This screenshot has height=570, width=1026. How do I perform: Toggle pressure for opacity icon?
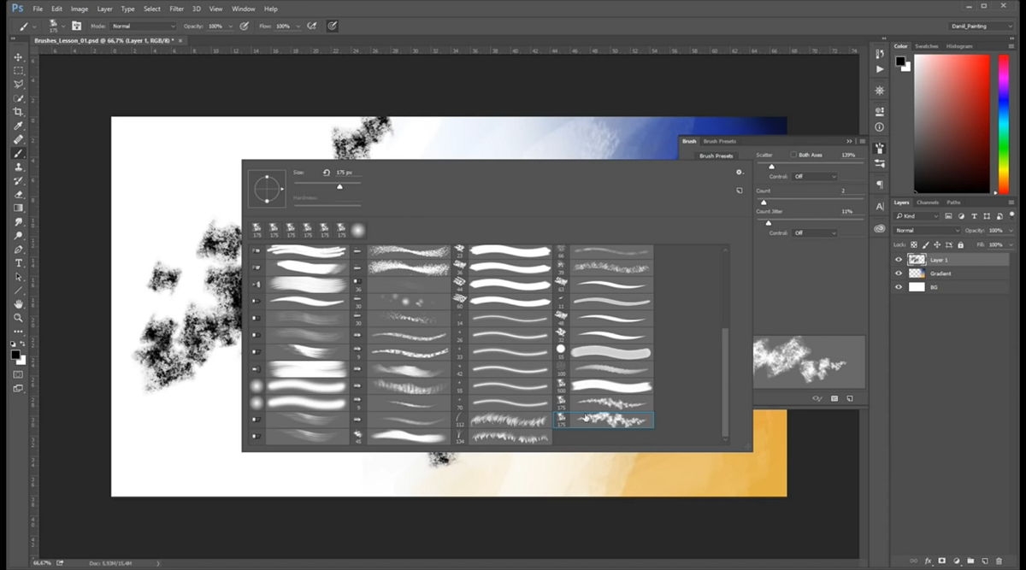pyautogui.click(x=245, y=26)
